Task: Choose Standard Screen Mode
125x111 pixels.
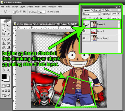Action: pyautogui.click(x=3, y=91)
